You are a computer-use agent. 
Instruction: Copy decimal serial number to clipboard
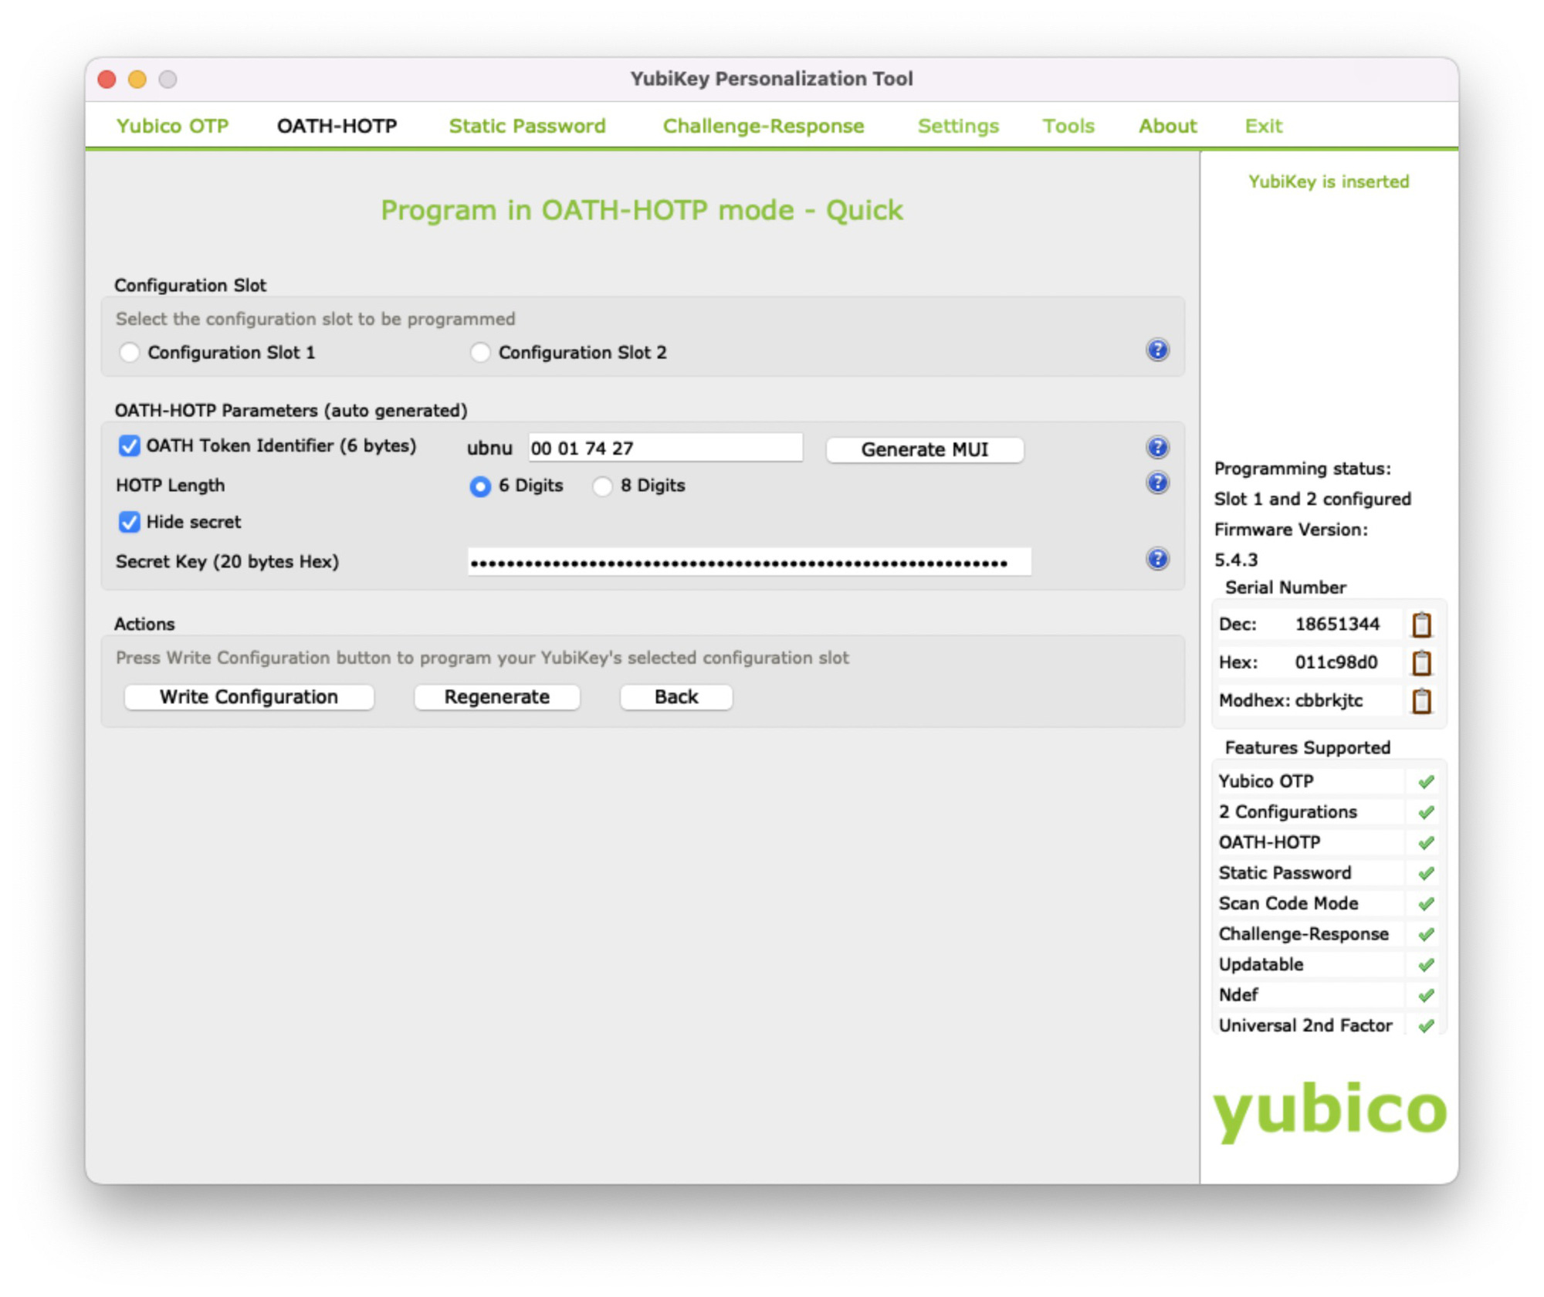pyautogui.click(x=1421, y=624)
